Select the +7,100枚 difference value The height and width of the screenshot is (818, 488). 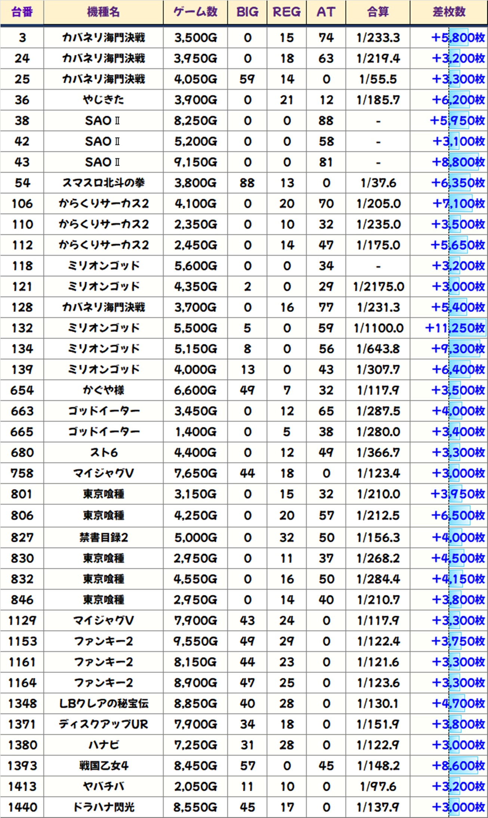tap(459, 204)
